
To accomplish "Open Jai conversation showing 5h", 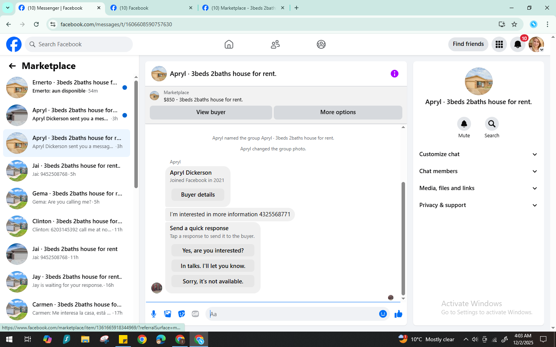I will pyautogui.click(x=66, y=171).
